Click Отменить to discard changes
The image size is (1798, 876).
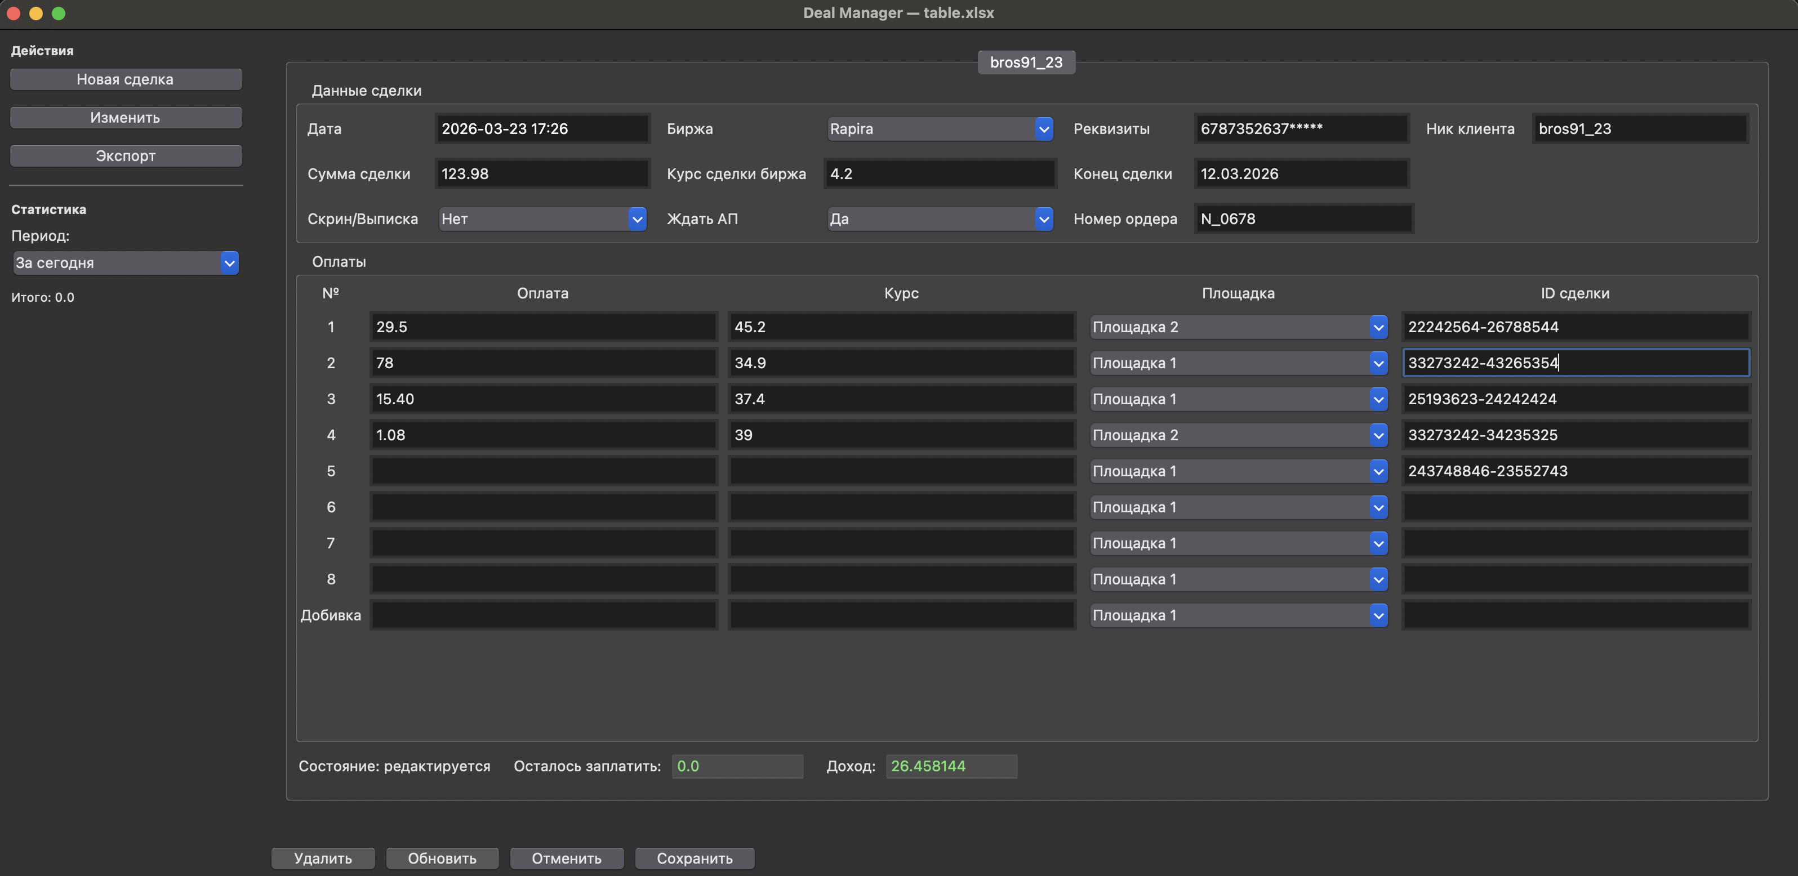(567, 858)
